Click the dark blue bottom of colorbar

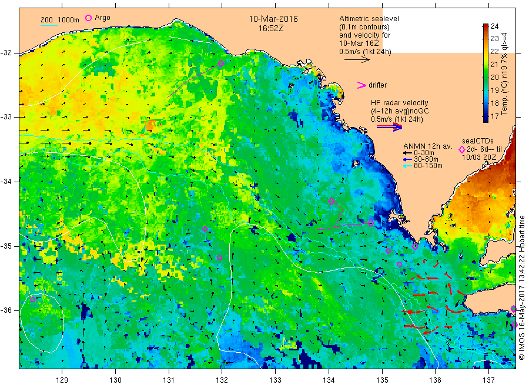(x=486, y=118)
